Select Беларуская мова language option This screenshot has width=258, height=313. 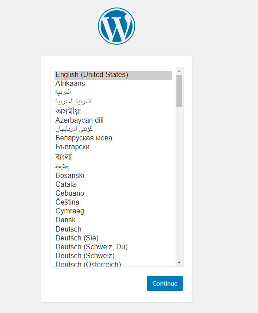pos(113,138)
